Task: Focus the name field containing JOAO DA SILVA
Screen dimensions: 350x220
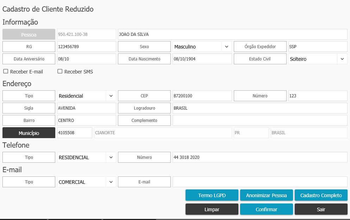Action: pos(232,34)
